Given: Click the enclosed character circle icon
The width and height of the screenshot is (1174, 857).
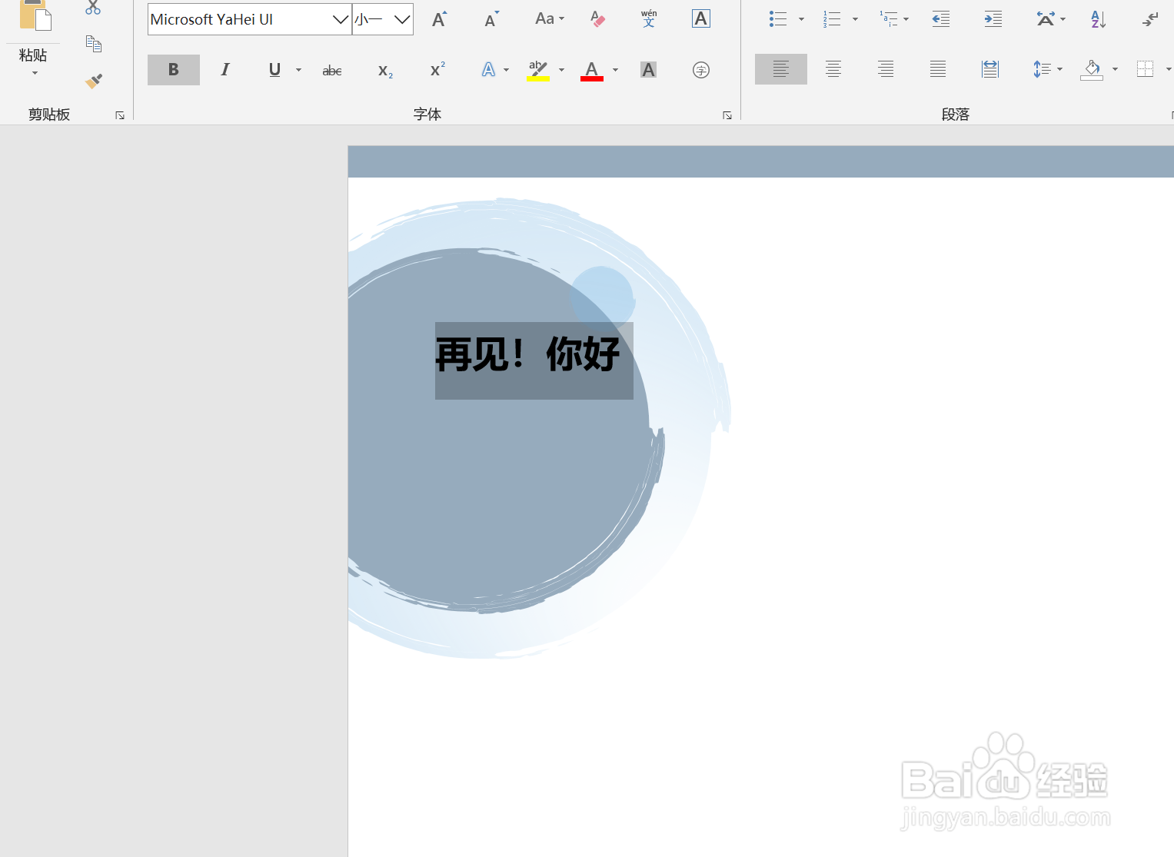Looking at the screenshot, I should (x=701, y=70).
